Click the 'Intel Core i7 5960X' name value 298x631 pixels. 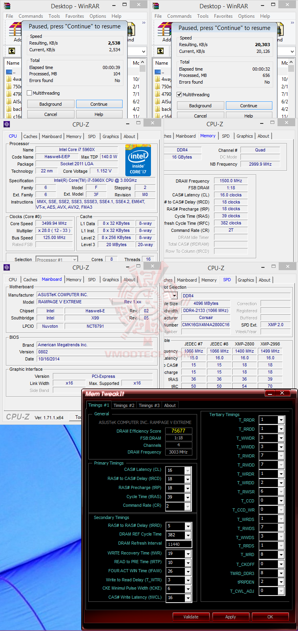77,149
